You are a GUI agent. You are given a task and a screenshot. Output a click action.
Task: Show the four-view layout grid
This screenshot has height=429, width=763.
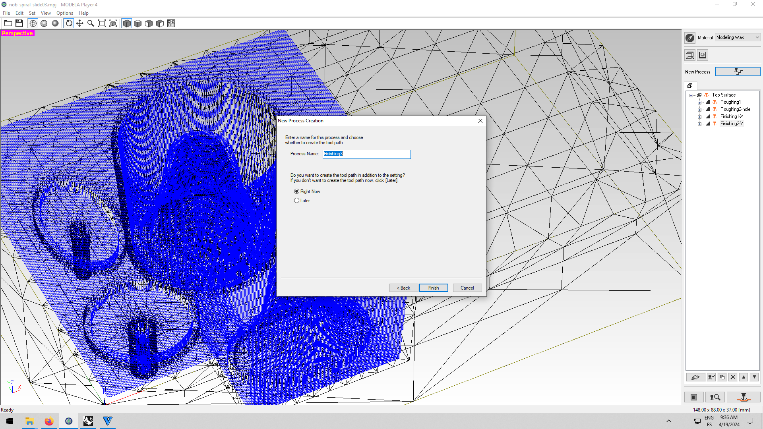tap(171, 23)
